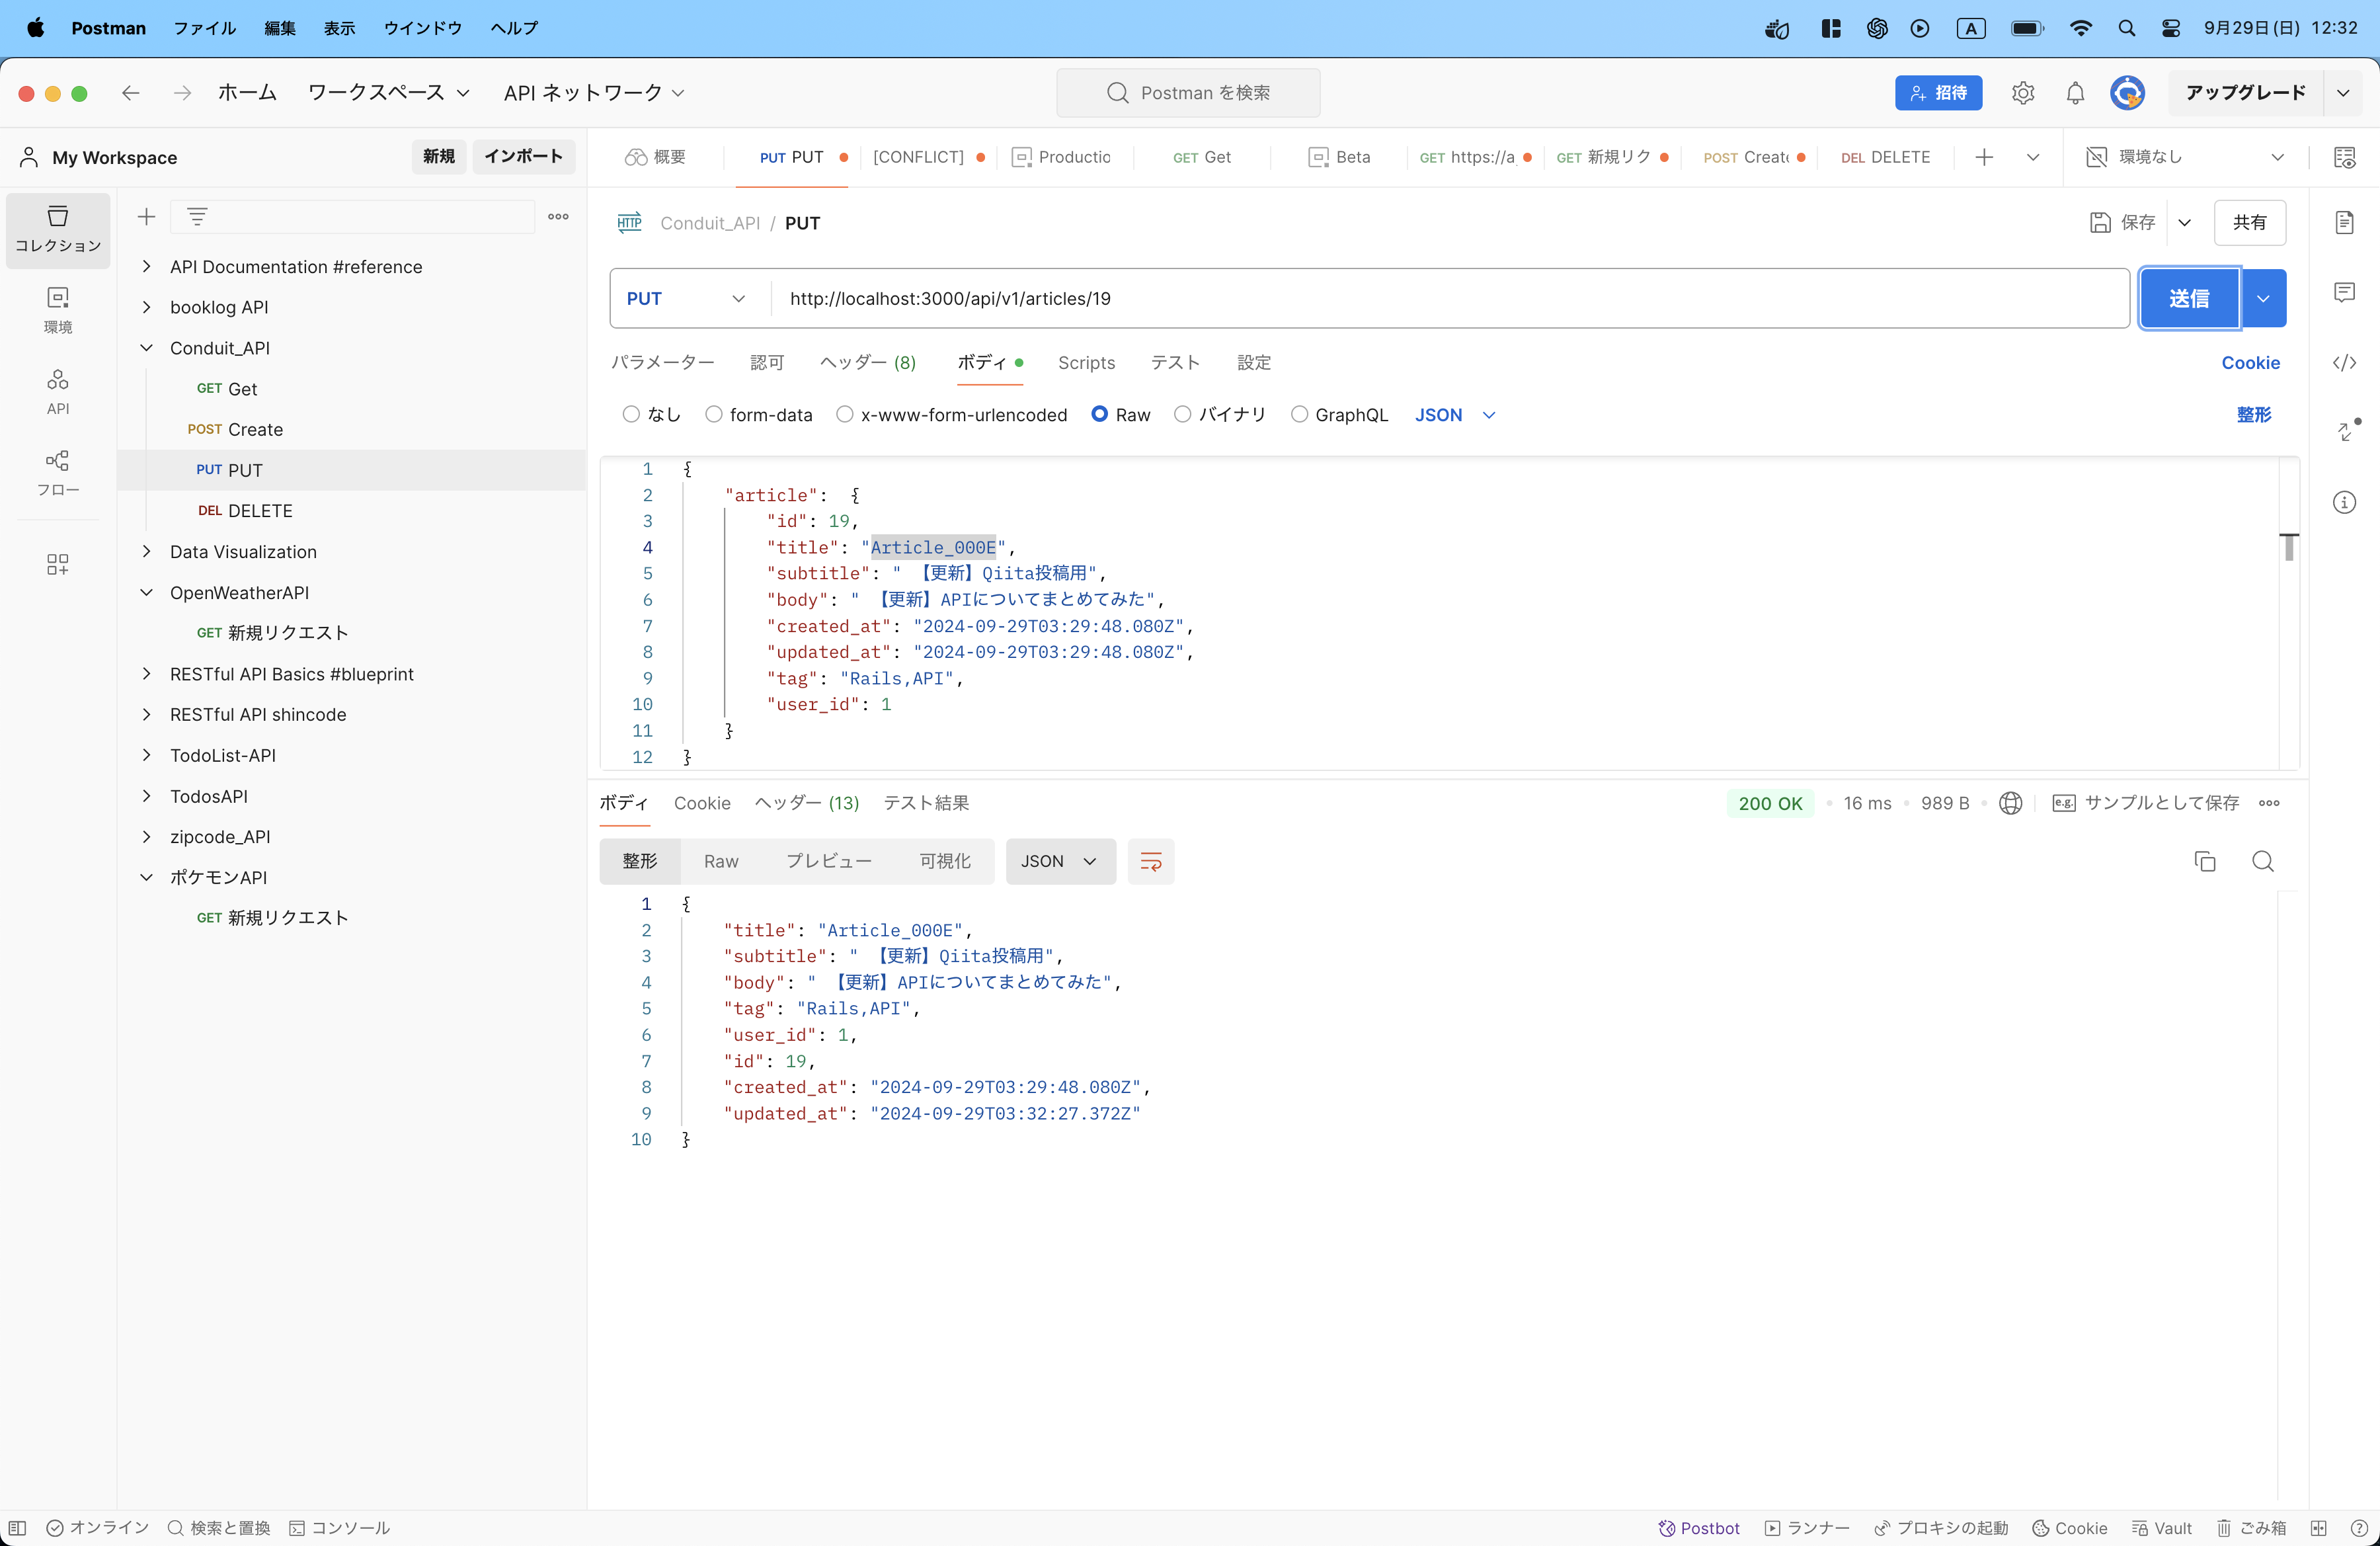Switch to the Scripts request tab

tap(1086, 363)
